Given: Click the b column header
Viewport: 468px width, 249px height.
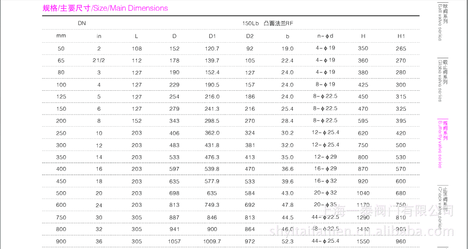Looking at the screenshot, I should [287, 36].
